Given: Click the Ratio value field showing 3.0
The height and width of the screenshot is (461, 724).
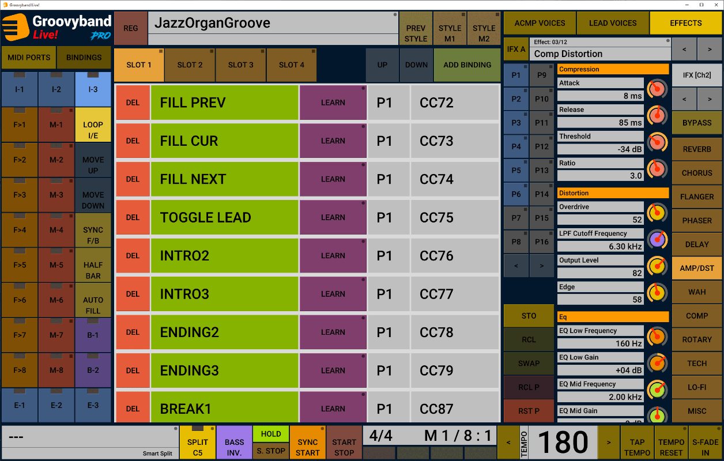Looking at the screenshot, I should [x=600, y=176].
